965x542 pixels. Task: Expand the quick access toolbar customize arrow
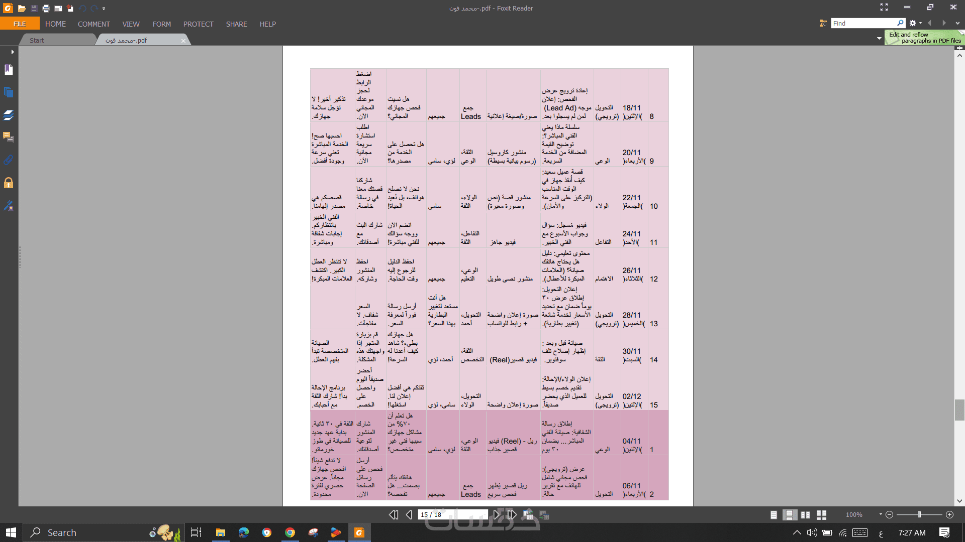click(x=104, y=8)
